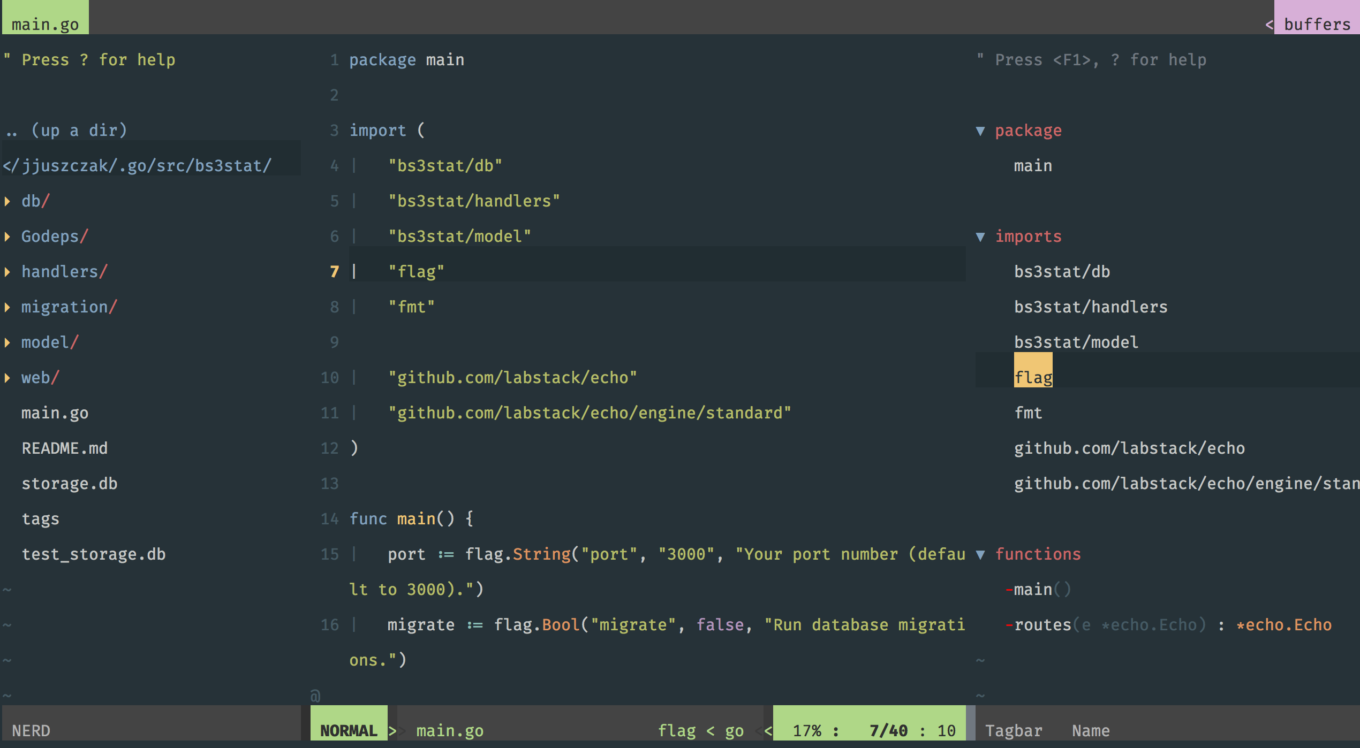Expand the migration/ directory arrow

coord(7,307)
